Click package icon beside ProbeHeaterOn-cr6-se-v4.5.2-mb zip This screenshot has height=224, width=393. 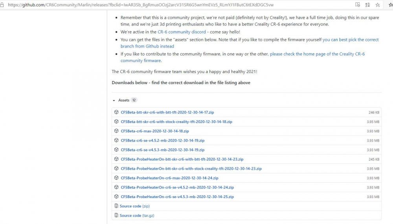(116, 187)
